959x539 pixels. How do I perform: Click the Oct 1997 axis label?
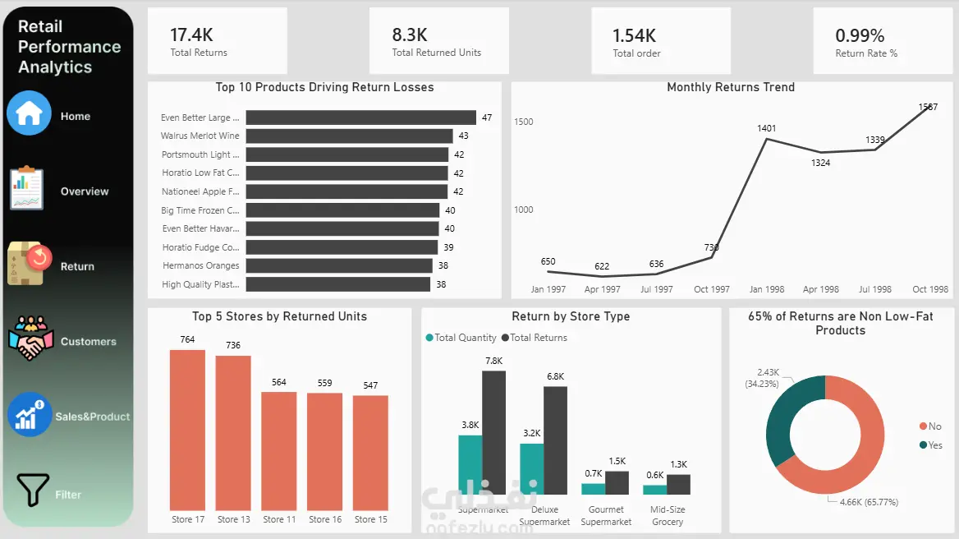click(712, 289)
